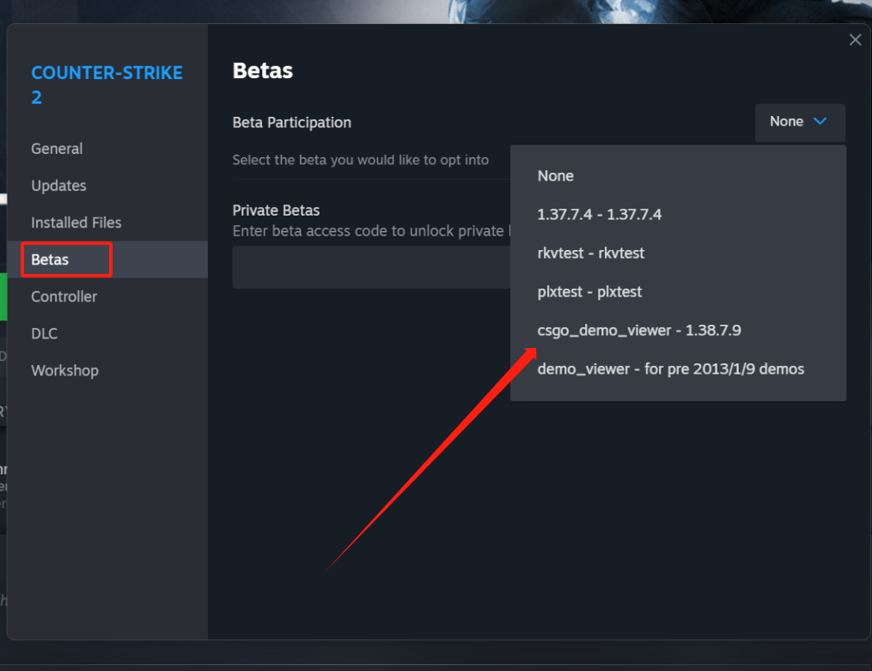The image size is (872, 671).
Task: Collapse the Beta Participation dropdown button
Action: coord(799,122)
